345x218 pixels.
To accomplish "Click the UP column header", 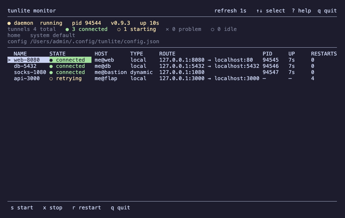I will (292, 54).
